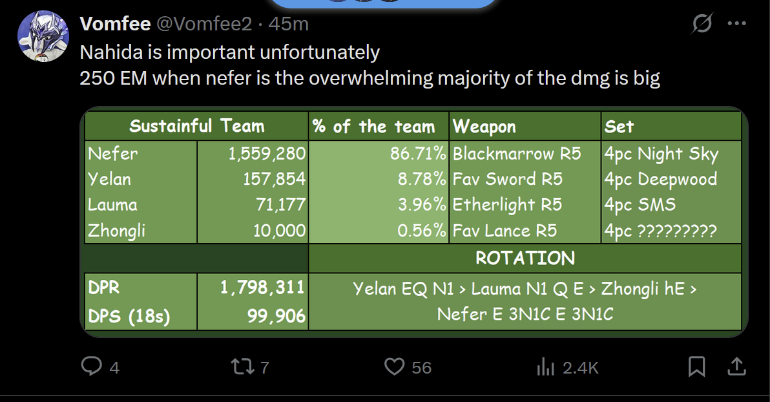This screenshot has width=770, height=402.
Task: Open the three-dot More options menu
Action: pos(736,25)
